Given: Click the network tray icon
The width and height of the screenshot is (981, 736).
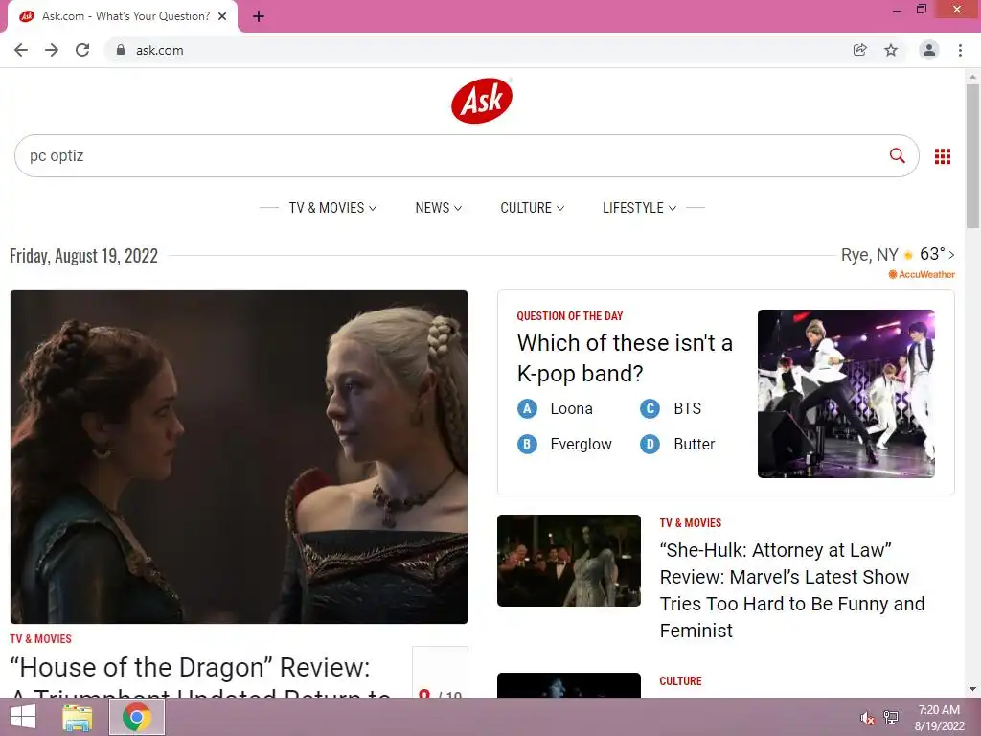Looking at the screenshot, I should pyautogui.click(x=891, y=718).
